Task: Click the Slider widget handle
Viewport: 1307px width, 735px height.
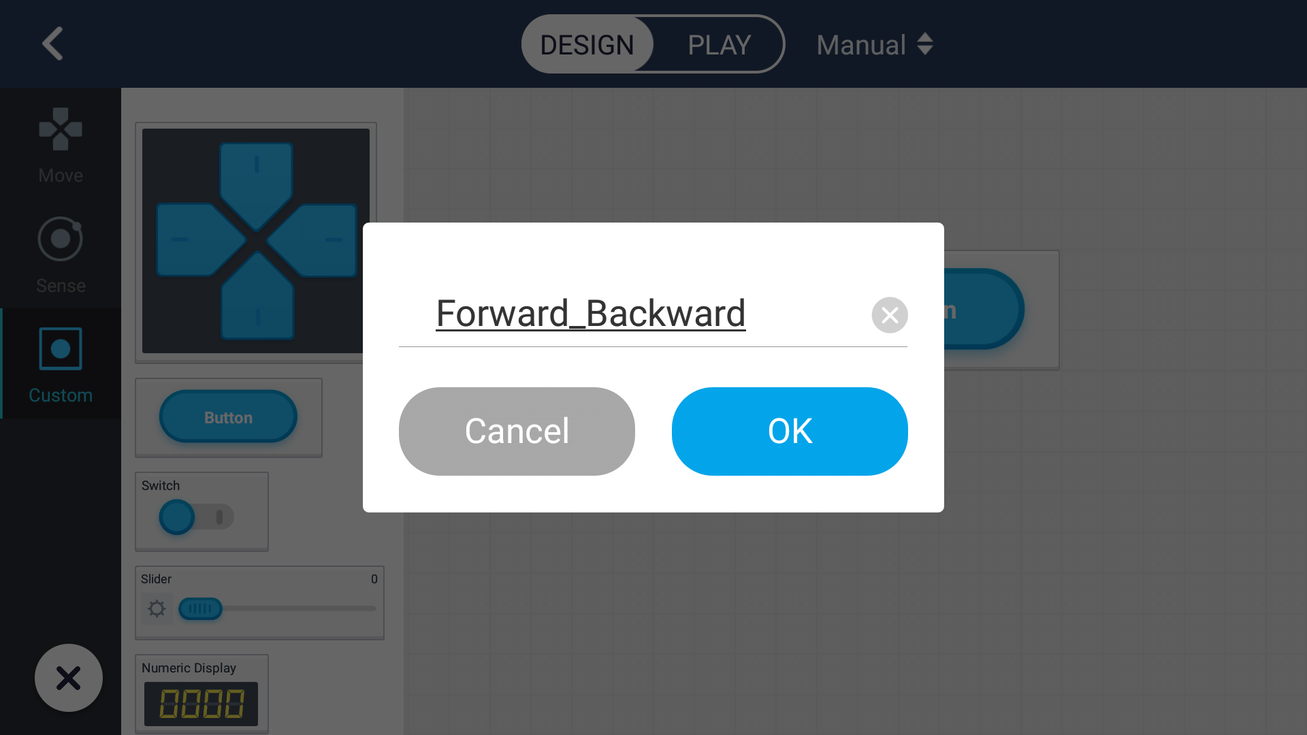Action: click(200, 608)
